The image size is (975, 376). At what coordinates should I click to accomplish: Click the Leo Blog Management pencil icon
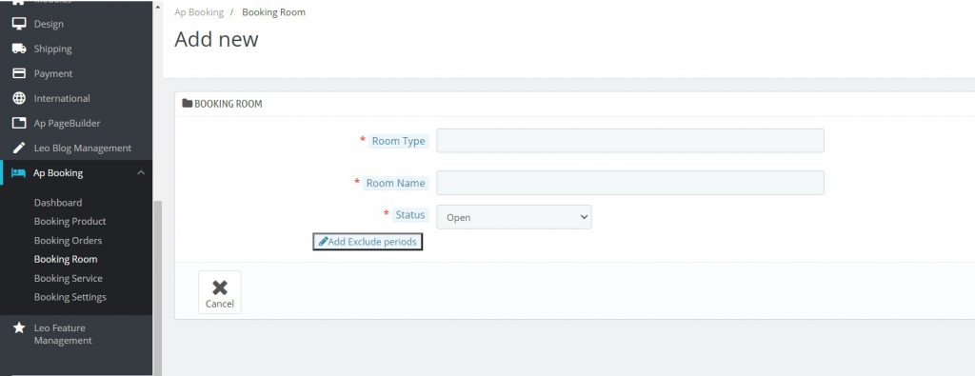[19, 148]
